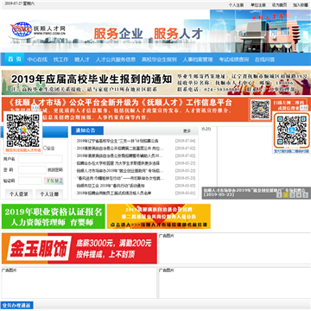
Task: Click 更多 in the notices panel
Action: [x=187, y=131]
